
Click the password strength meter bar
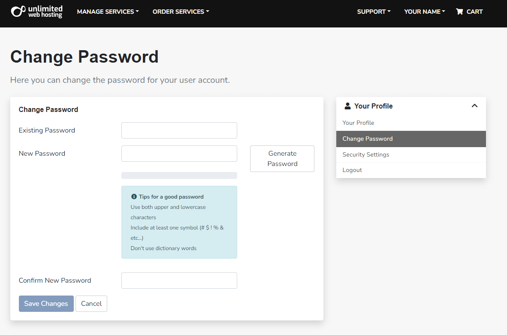click(x=179, y=175)
